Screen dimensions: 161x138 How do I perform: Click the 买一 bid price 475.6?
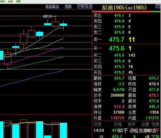click(116, 48)
